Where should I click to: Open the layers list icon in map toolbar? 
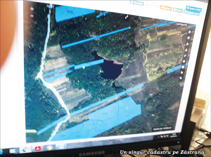pos(182,72)
